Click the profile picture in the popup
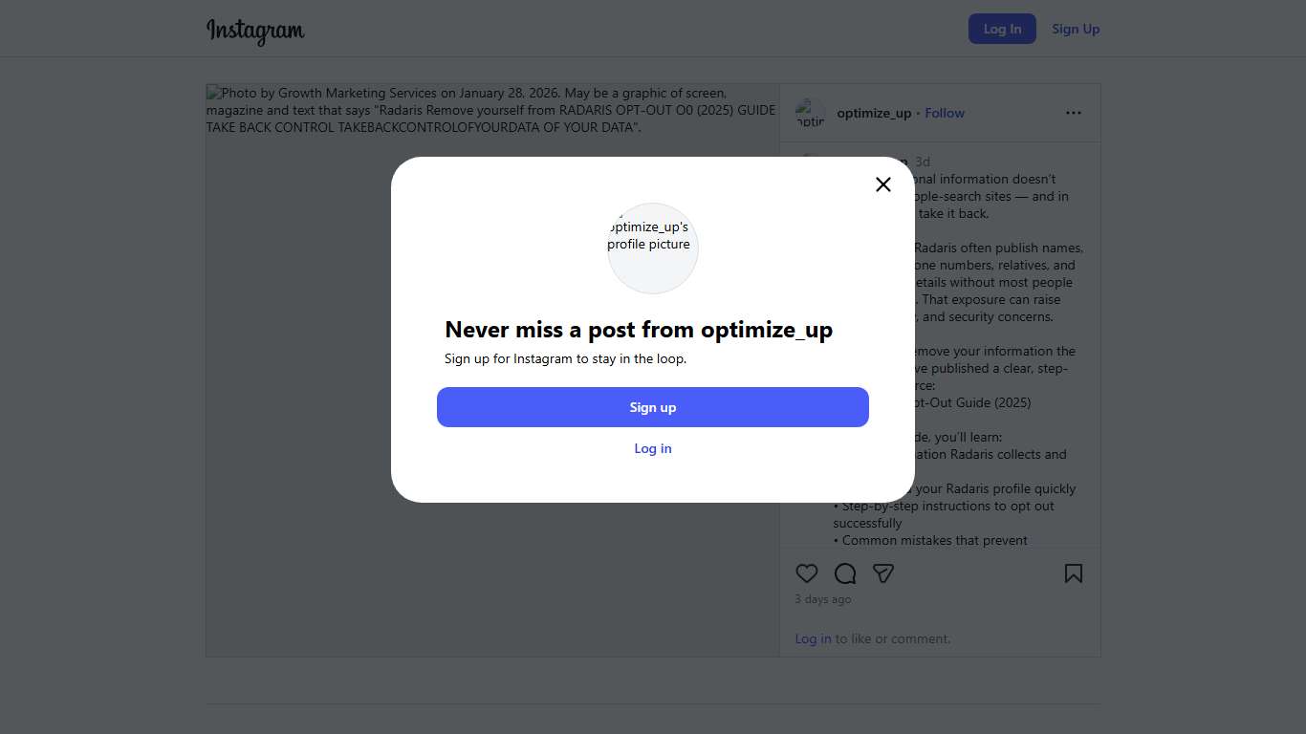The width and height of the screenshot is (1306, 734). (x=653, y=248)
